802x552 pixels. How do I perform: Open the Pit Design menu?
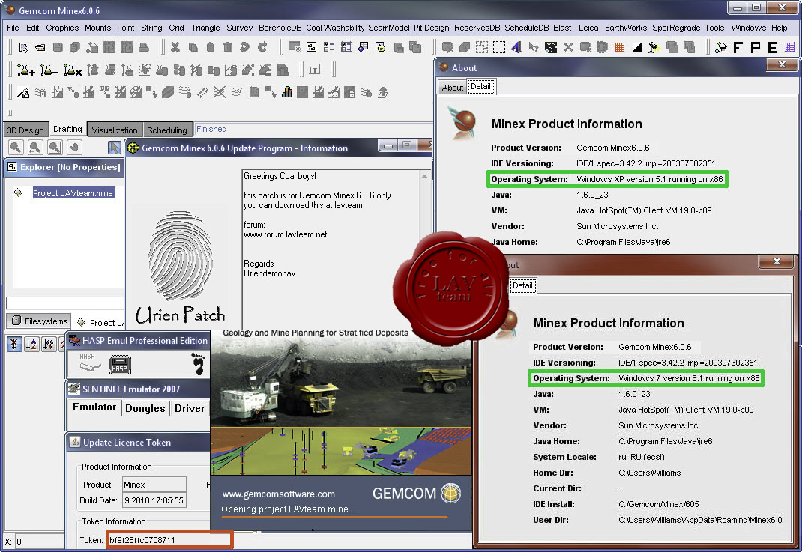[431, 28]
